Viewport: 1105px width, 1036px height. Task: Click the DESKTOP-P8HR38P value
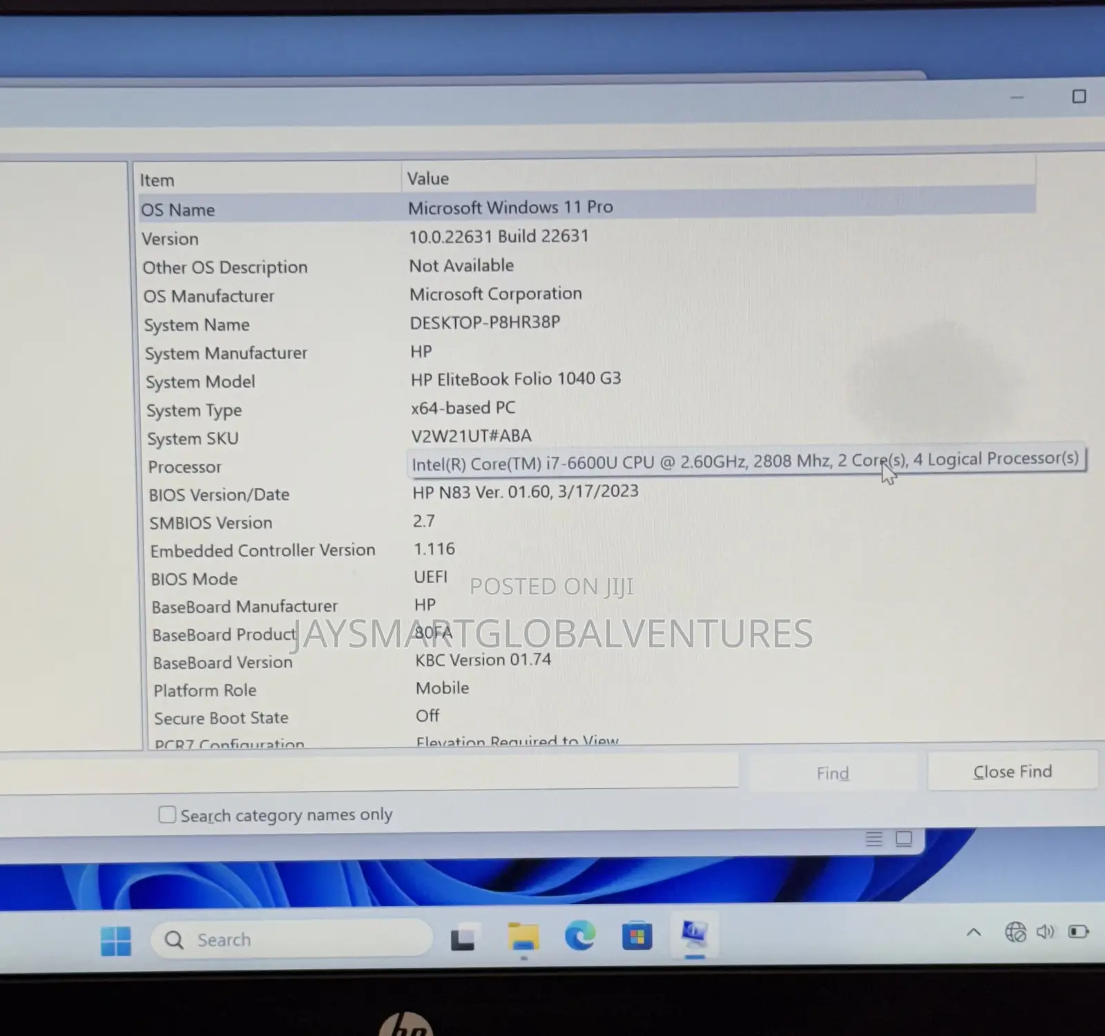[x=485, y=322]
